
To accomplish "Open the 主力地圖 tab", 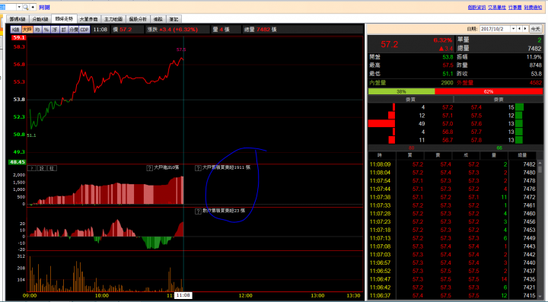I will coord(113,19).
